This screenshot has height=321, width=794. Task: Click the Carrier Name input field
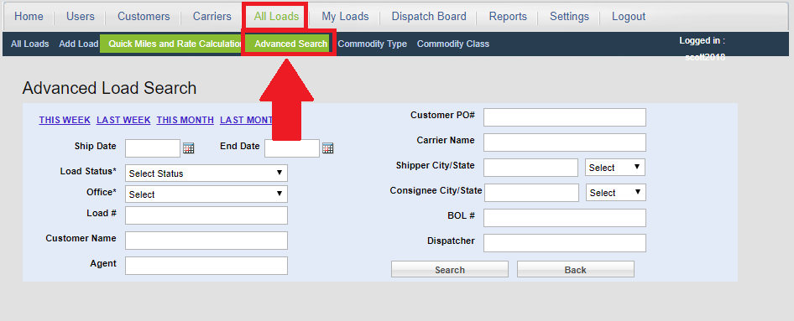(x=565, y=142)
